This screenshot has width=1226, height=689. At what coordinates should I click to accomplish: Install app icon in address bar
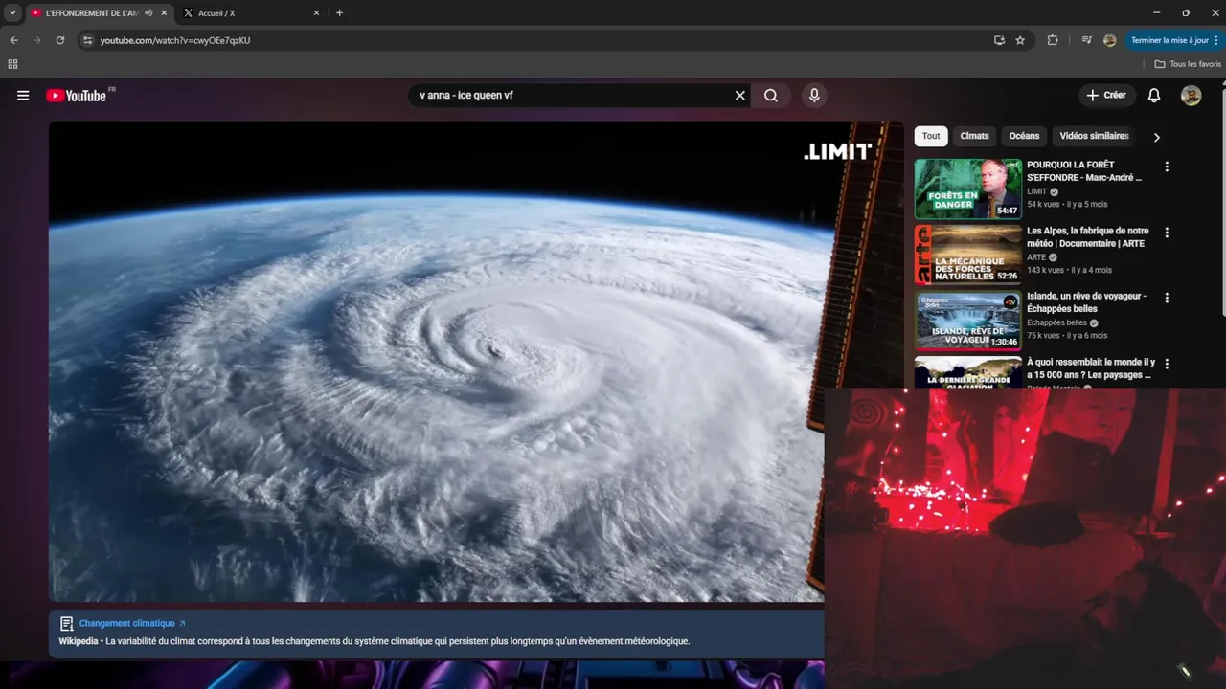tap(999, 40)
